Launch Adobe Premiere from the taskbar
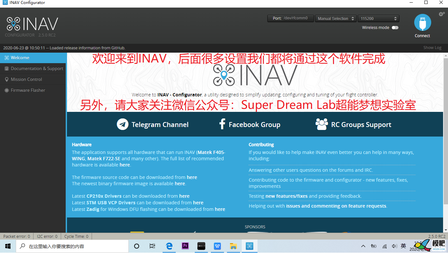The height and width of the screenshot is (254, 448). coord(185,246)
